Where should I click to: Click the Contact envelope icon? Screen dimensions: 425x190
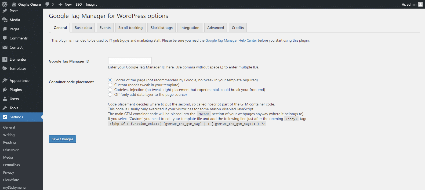click(x=5, y=47)
